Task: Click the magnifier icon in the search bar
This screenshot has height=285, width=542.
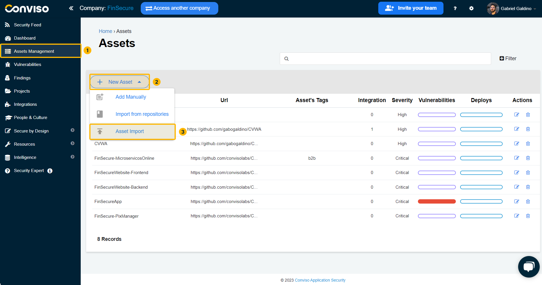Action: tap(286, 59)
